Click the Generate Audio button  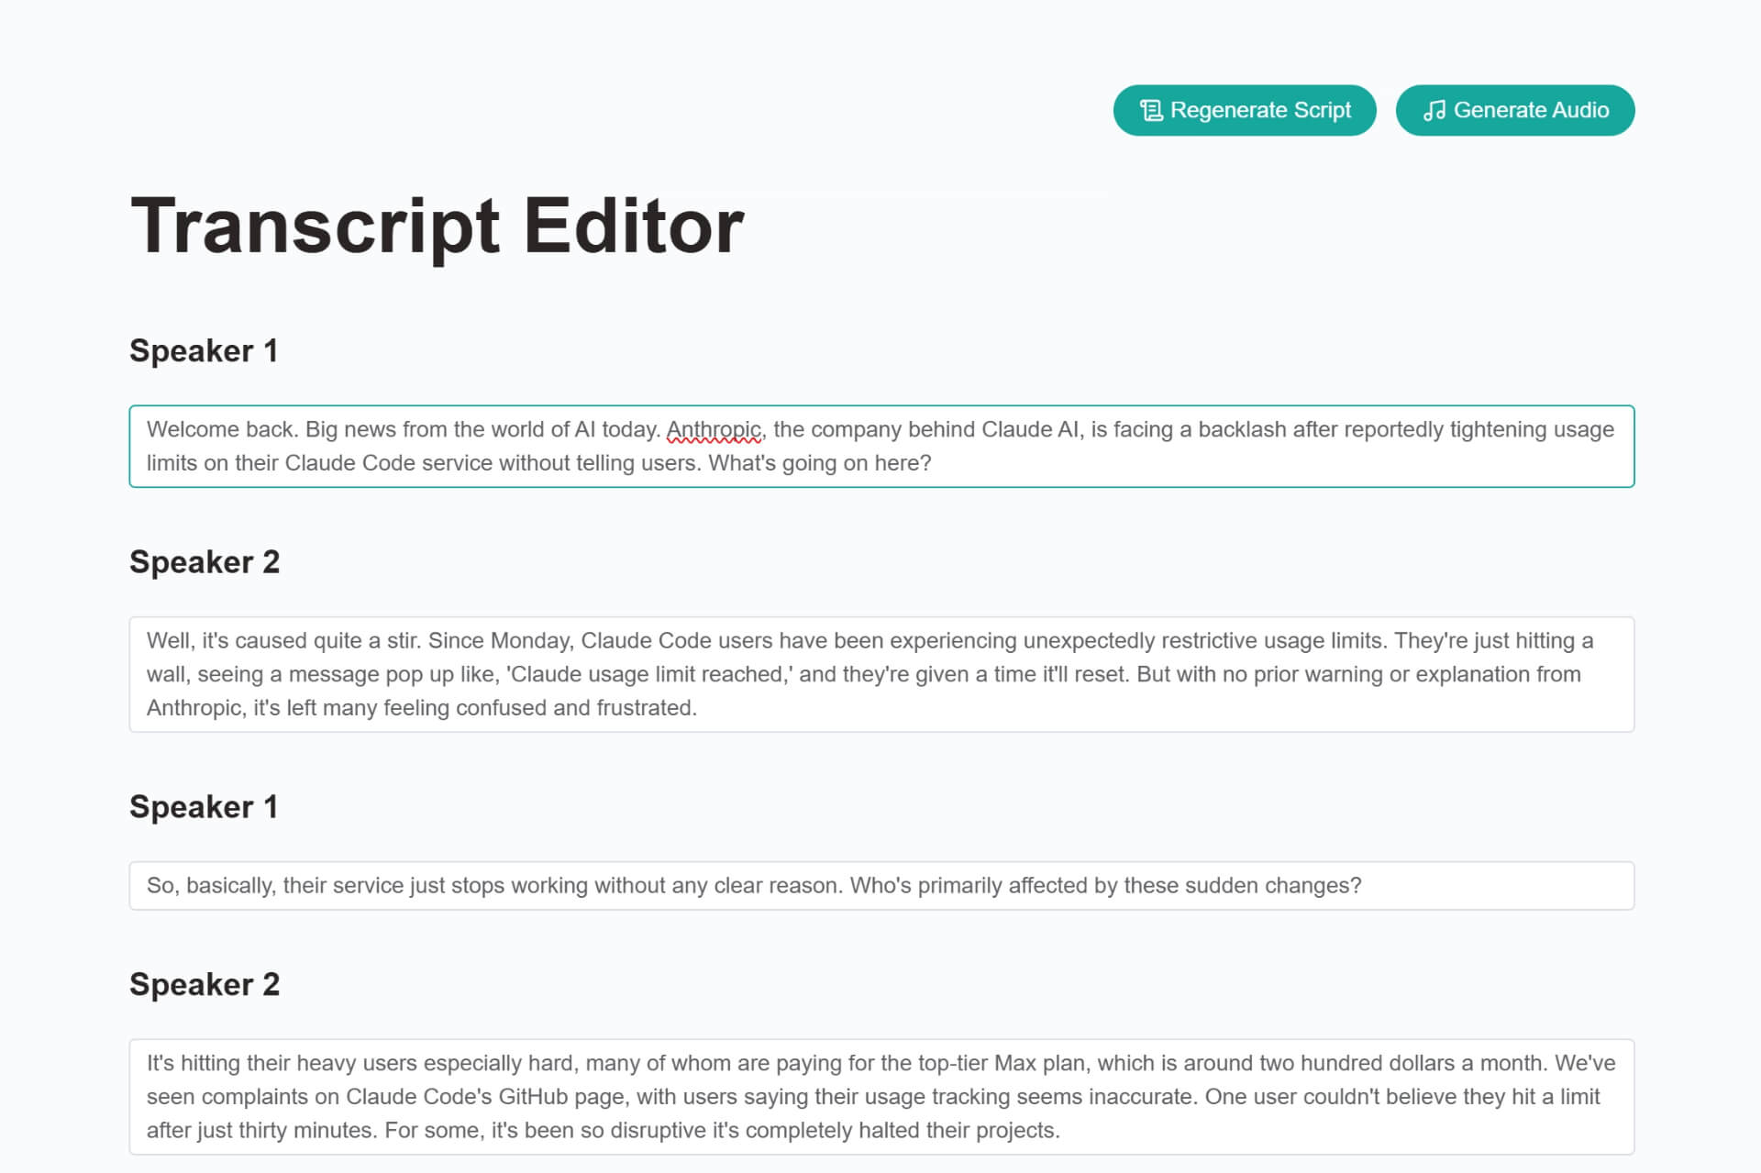click(x=1515, y=110)
